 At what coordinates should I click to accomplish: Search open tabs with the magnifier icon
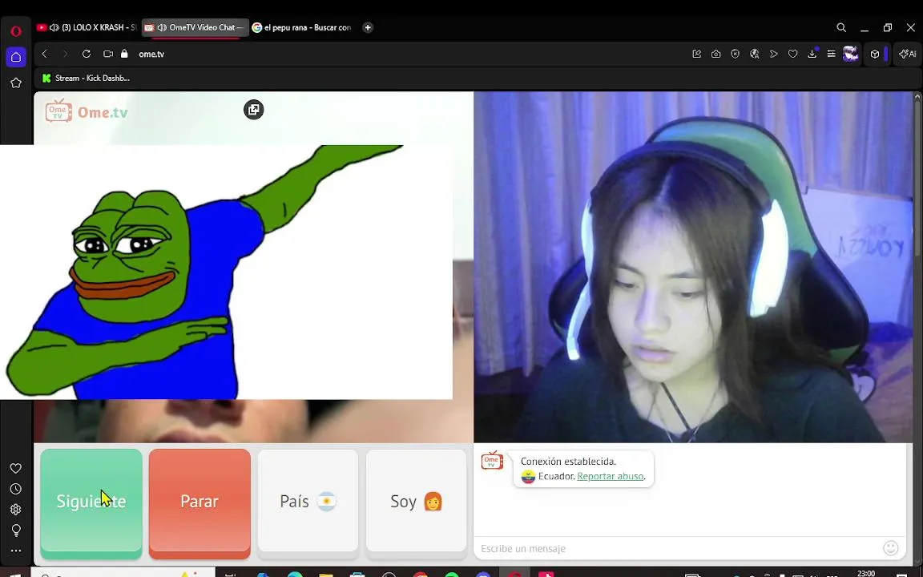tap(842, 28)
